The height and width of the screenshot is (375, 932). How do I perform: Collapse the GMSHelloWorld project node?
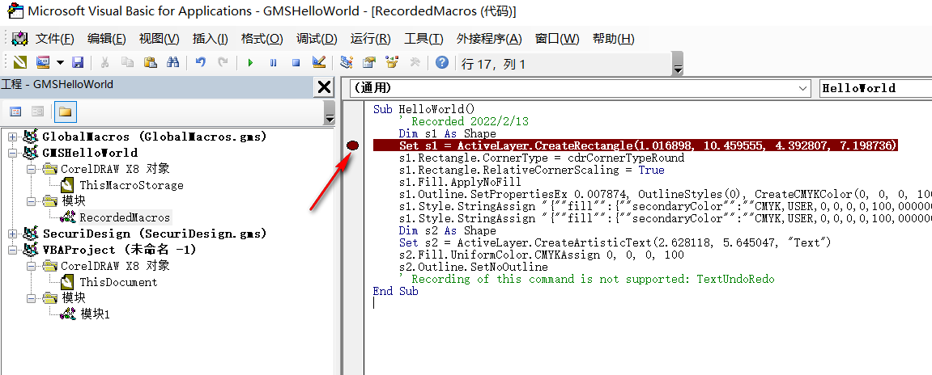12,153
